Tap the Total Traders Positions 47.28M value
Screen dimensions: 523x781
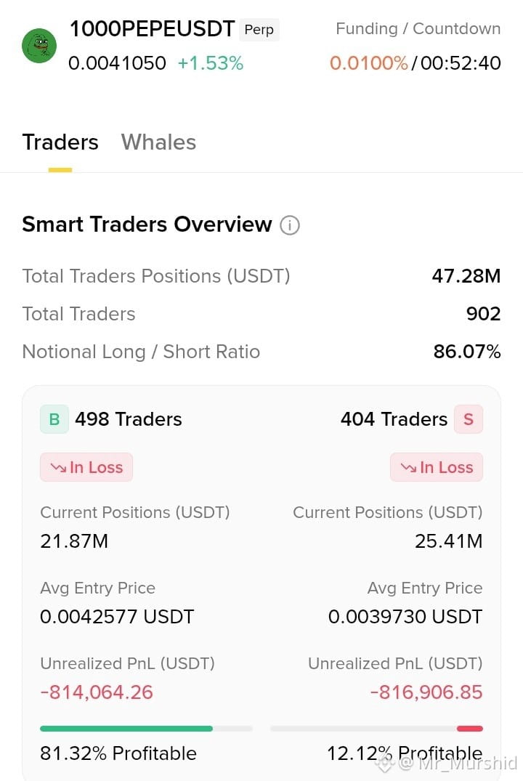pos(466,276)
